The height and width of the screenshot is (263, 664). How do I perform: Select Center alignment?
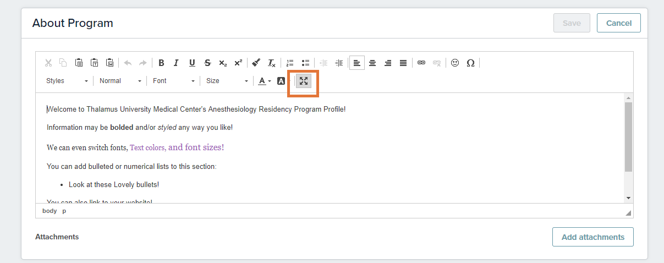[x=372, y=63]
